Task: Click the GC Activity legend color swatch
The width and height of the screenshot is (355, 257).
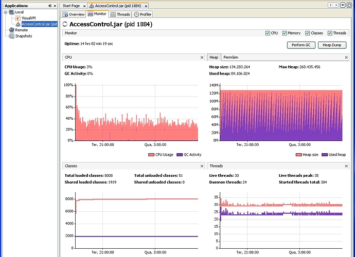Action: tap(180, 155)
